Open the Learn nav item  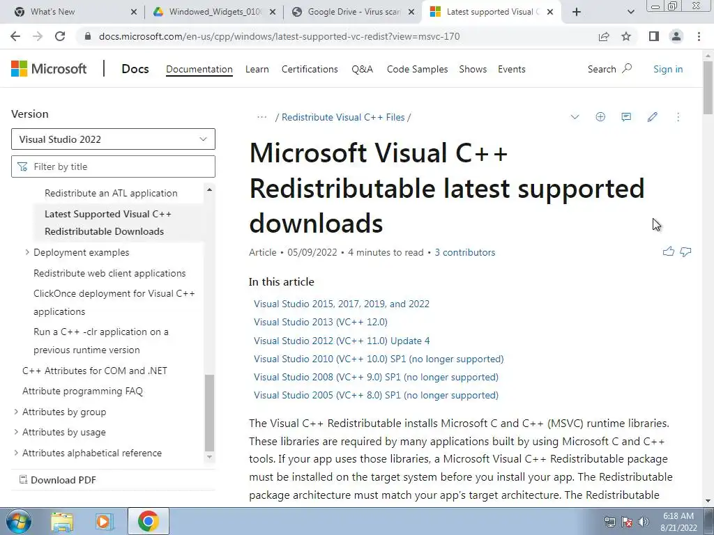(x=257, y=69)
